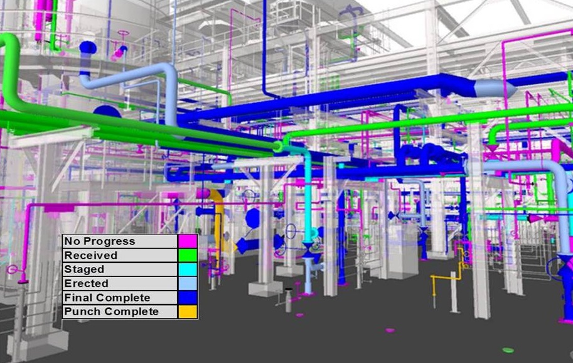Screen dimensions: 573x363
Task: Click the green oval marker on the floor
Action: tap(508, 350)
